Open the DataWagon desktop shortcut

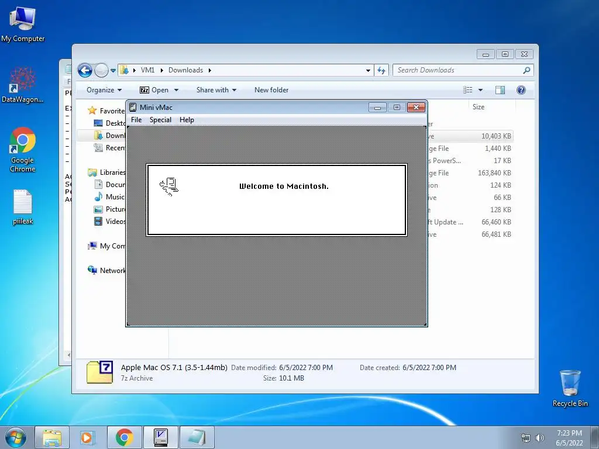23,85
